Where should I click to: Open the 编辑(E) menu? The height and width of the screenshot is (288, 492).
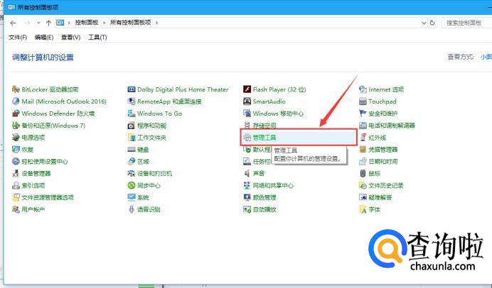44,38
